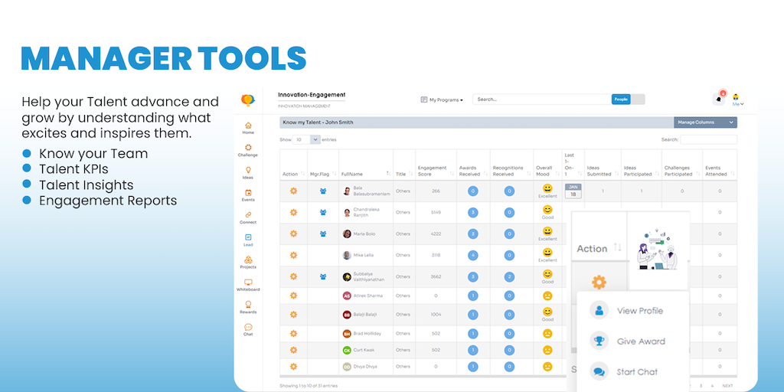Open the notifications bell icon
This screenshot has width=784, height=392.
718,99
